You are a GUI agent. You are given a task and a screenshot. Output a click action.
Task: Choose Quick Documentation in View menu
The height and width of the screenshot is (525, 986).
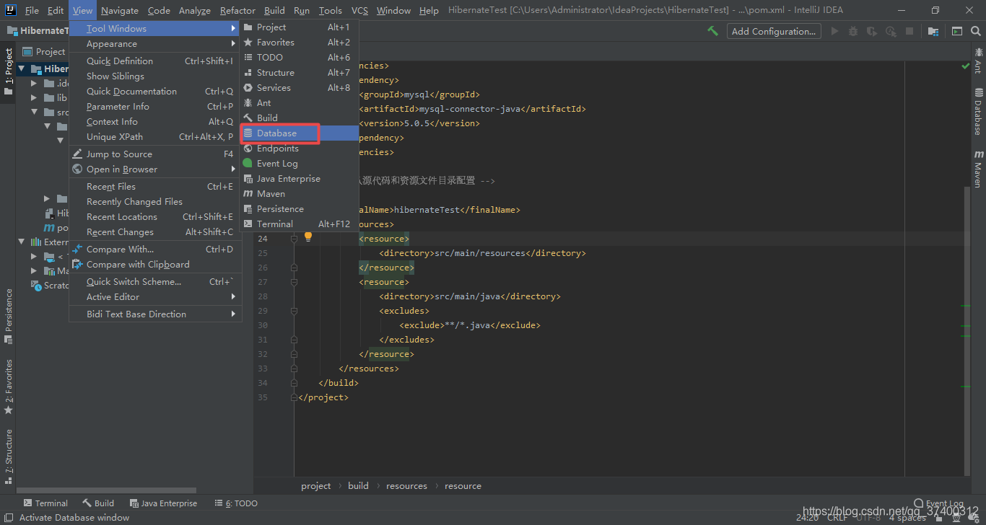(x=154, y=92)
